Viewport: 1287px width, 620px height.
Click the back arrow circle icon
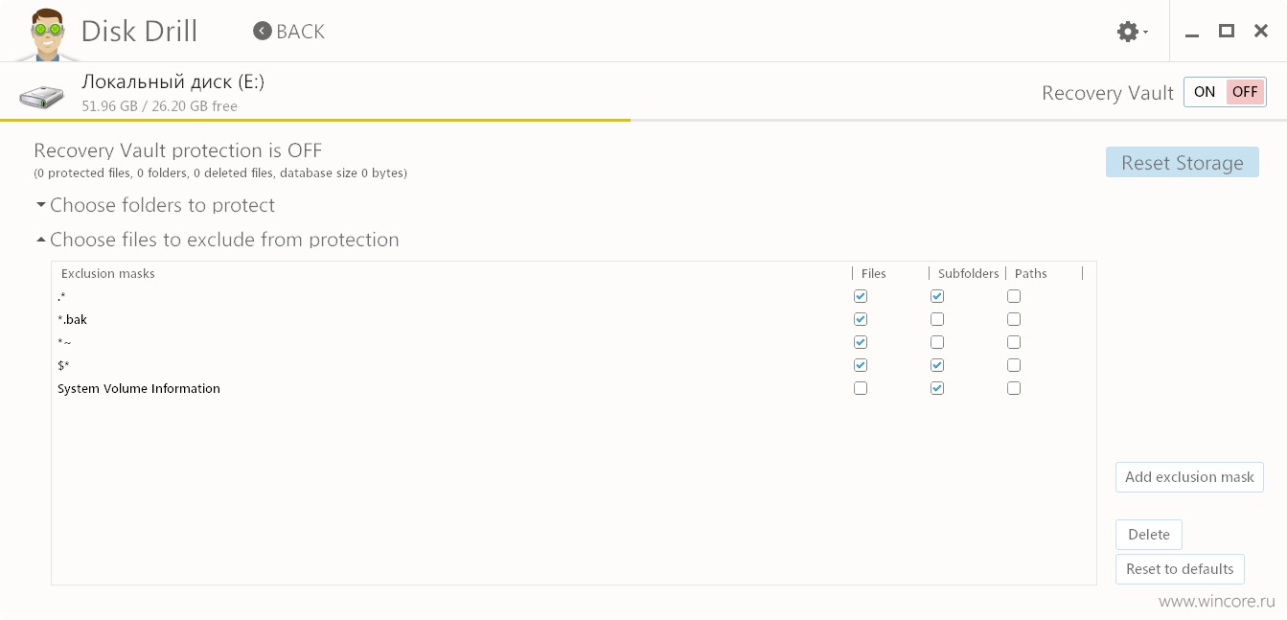click(262, 32)
